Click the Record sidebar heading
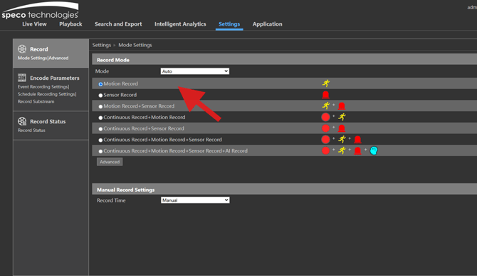The width and height of the screenshot is (477, 276). click(x=39, y=49)
